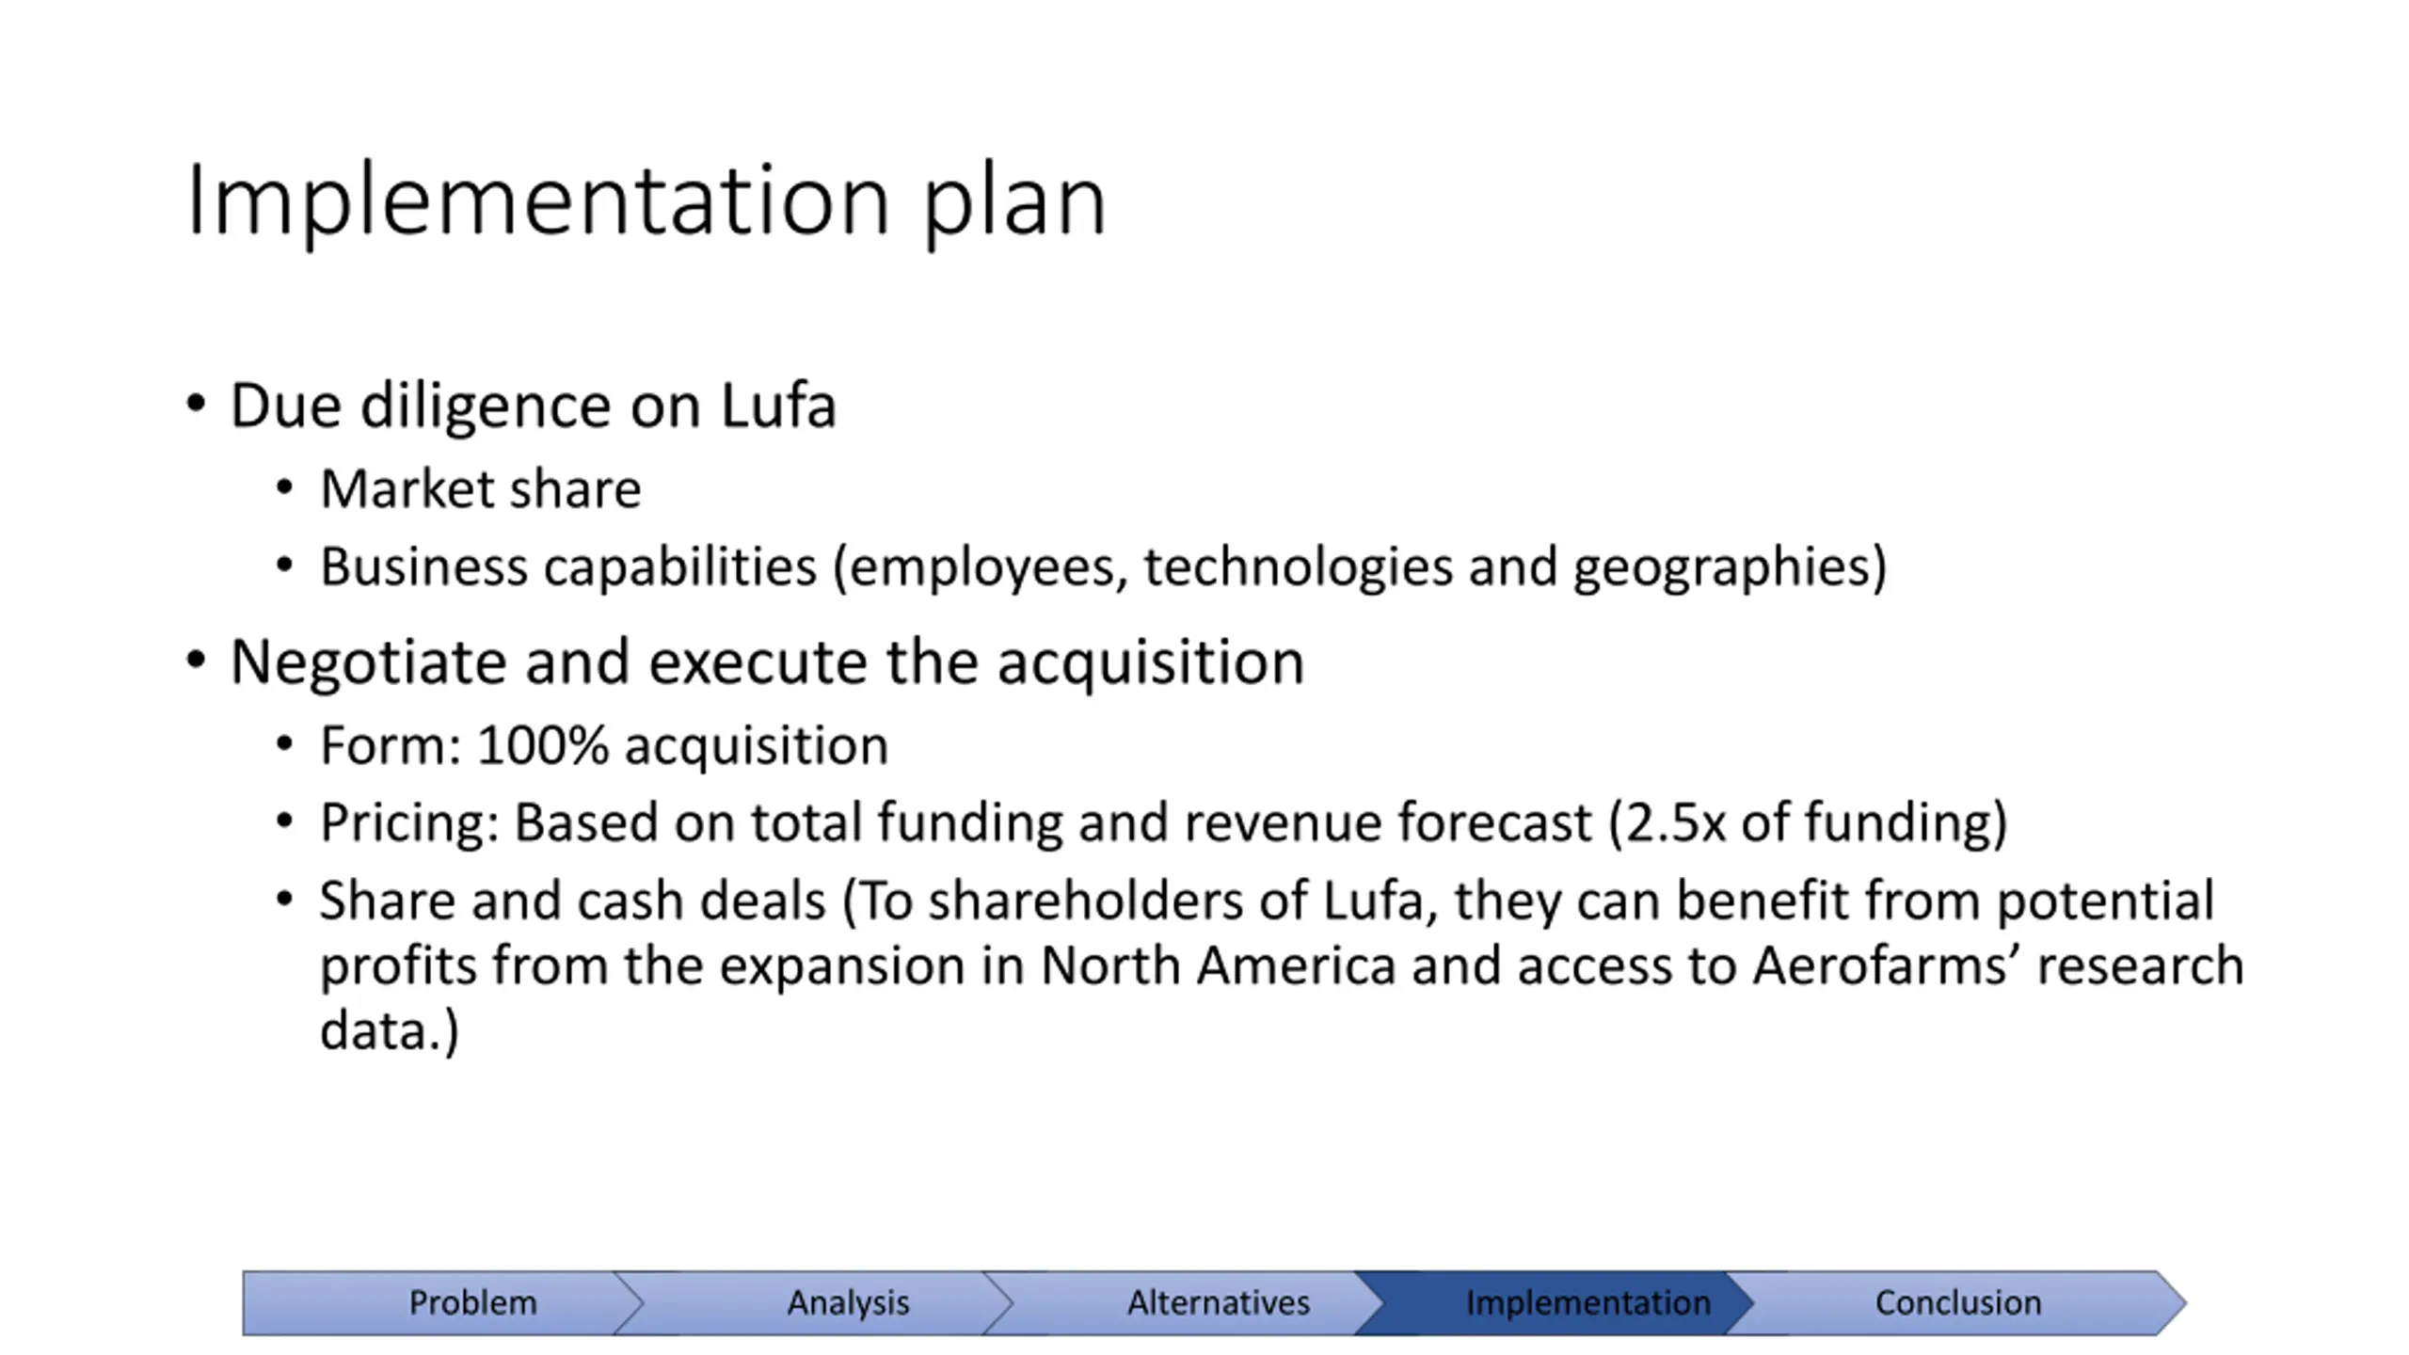
Task: Click the 'Share and cash deals' paragraph
Action: 1282,965
